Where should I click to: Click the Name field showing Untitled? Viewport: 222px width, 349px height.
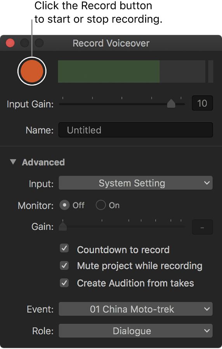[x=135, y=130]
